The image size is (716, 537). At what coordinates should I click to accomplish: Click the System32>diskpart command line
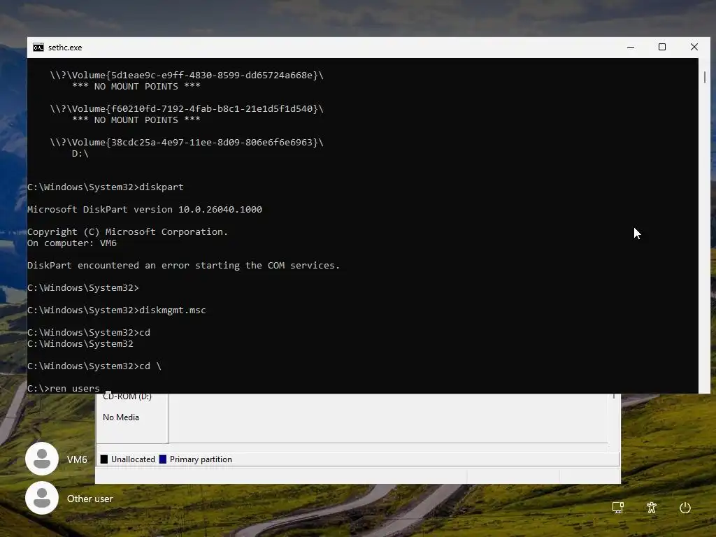coord(106,187)
